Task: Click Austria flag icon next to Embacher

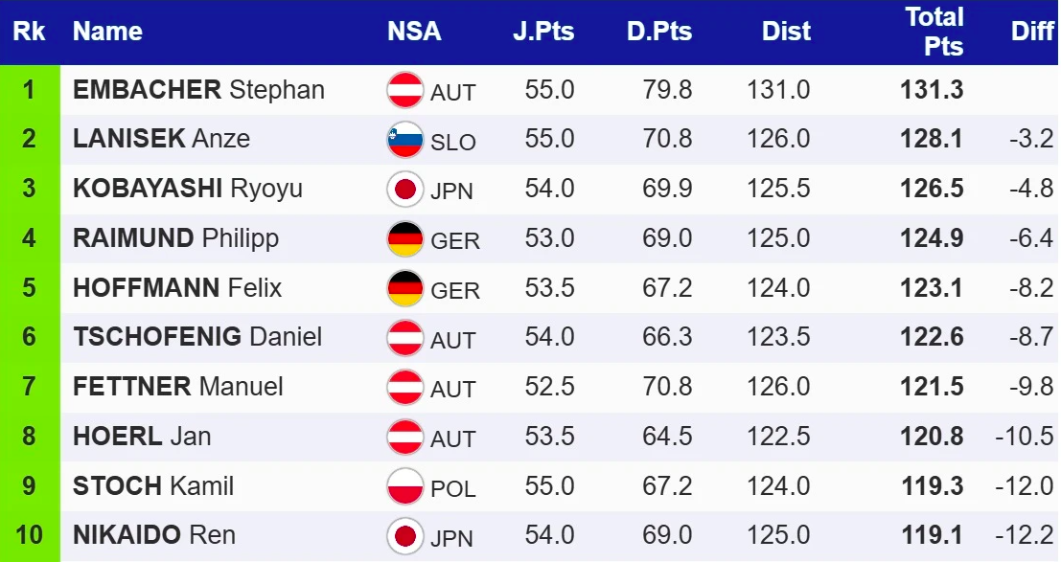Action: [404, 90]
